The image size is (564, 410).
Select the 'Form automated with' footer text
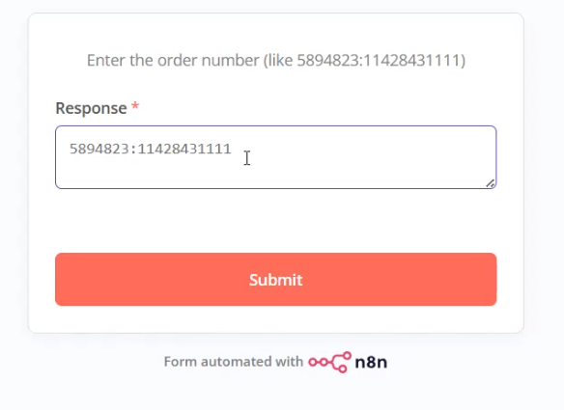pos(234,362)
